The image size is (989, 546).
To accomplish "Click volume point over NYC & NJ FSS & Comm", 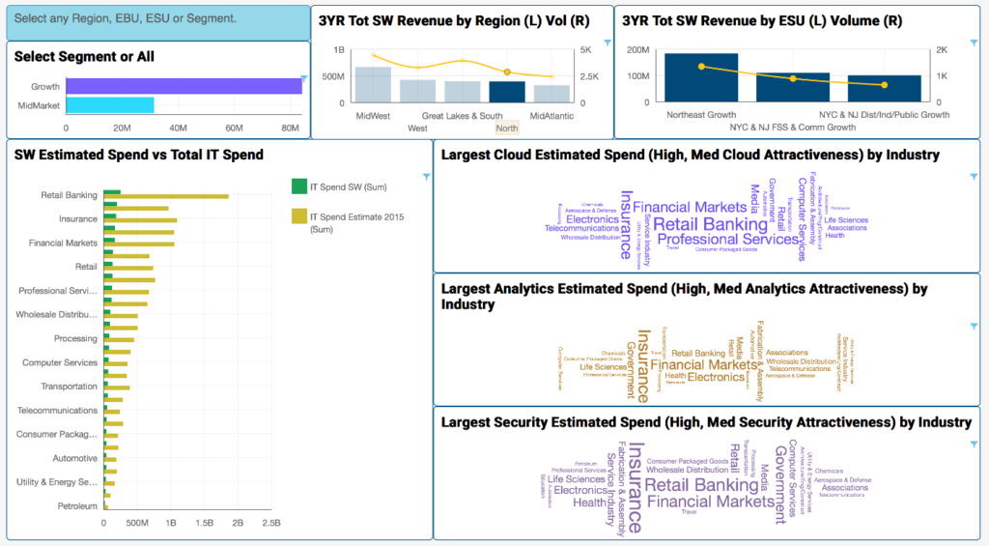I will (793, 79).
